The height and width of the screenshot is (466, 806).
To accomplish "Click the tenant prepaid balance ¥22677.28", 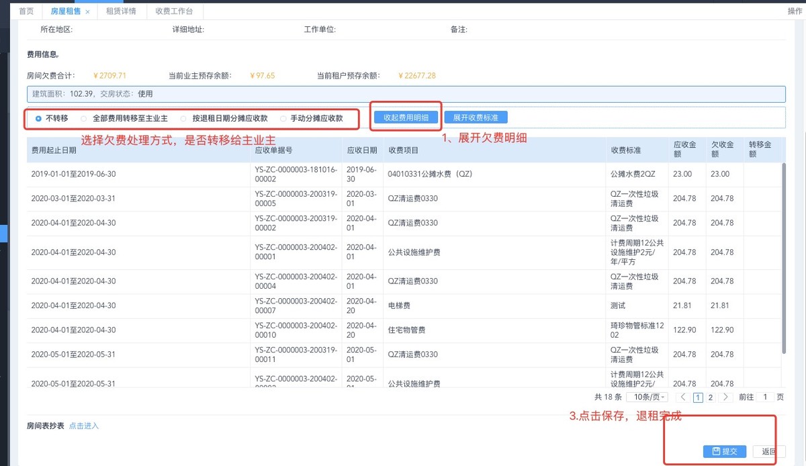I will click(x=416, y=76).
